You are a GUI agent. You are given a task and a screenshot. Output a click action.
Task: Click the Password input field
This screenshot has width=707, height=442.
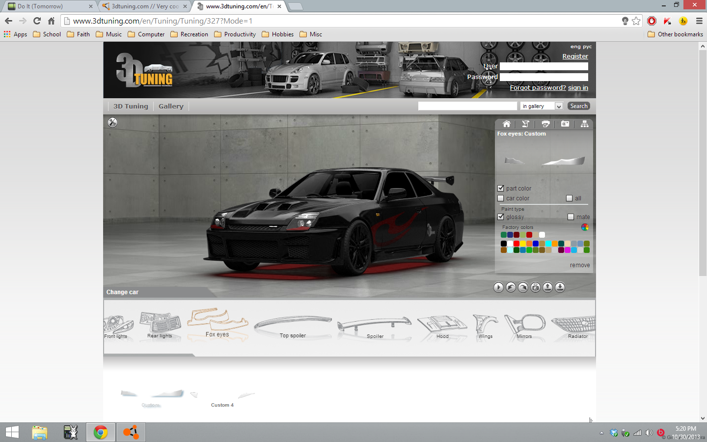(x=544, y=77)
